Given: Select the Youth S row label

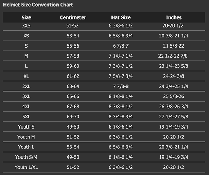Looking at the screenshot, I should [26, 127].
